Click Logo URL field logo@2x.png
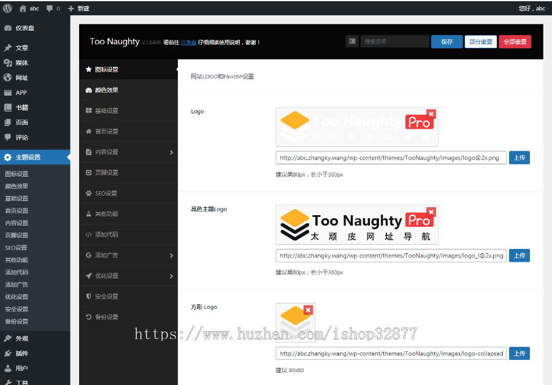 [x=391, y=158]
